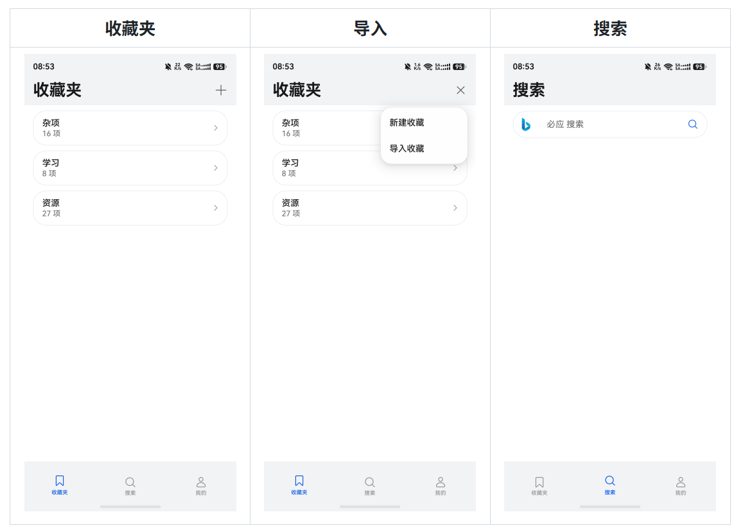Click the Wi-Fi icon in 收藏夹 status bar

189,67
